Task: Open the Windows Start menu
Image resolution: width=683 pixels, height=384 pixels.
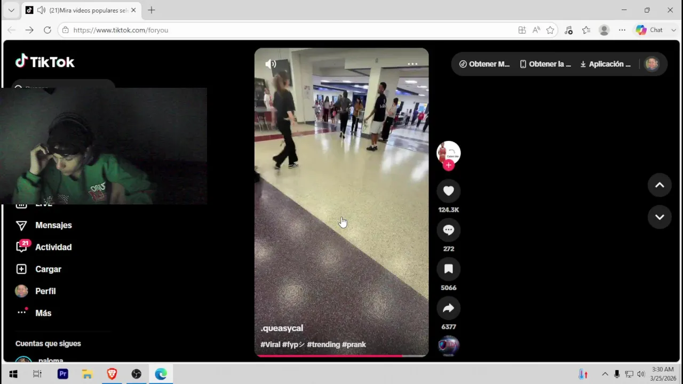Action: [13, 374]
